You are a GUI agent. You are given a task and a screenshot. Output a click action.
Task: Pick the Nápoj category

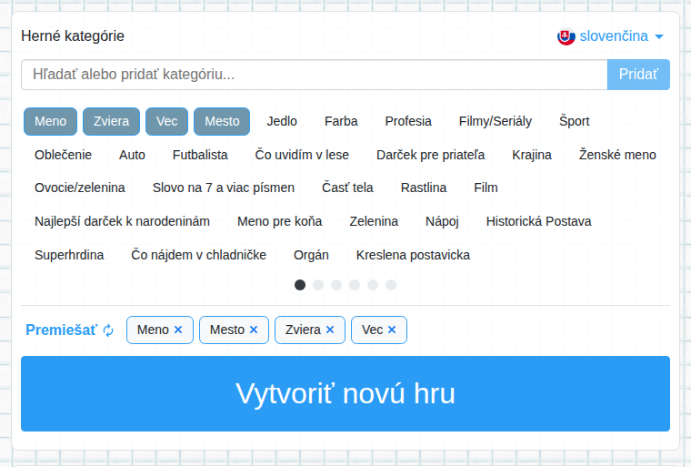point(442,221)
